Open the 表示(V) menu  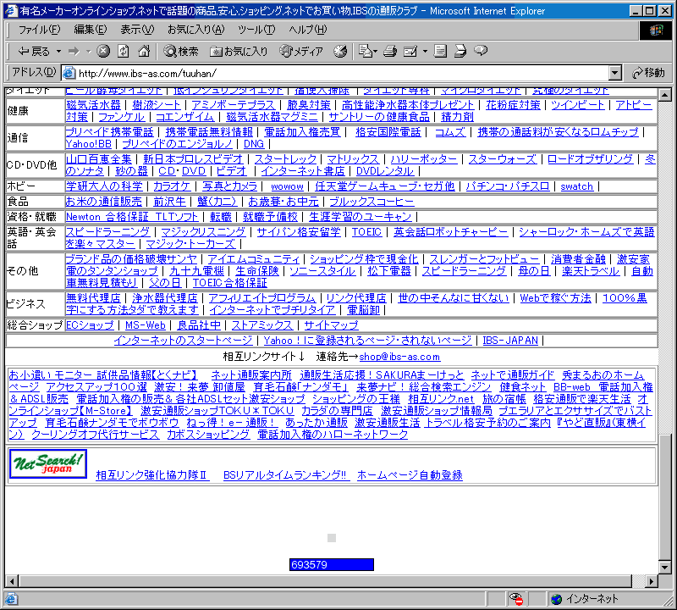coord(137,30)
